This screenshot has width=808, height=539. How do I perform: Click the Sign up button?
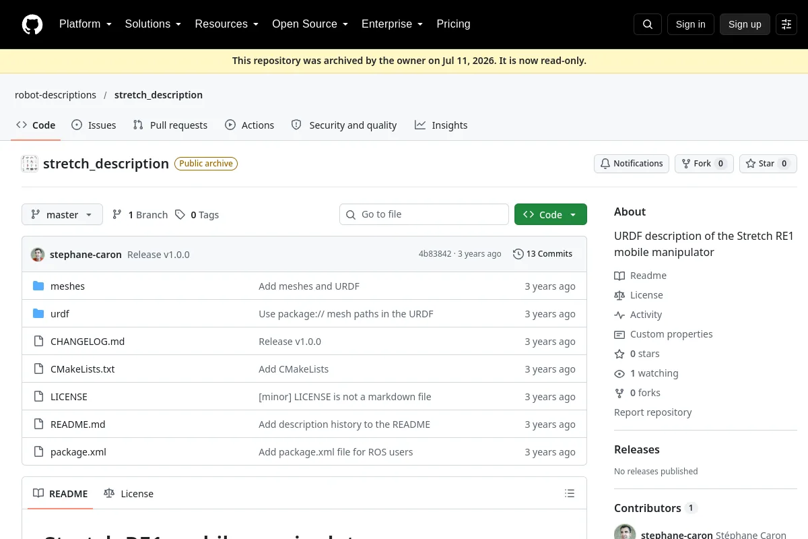click(745, 24)
